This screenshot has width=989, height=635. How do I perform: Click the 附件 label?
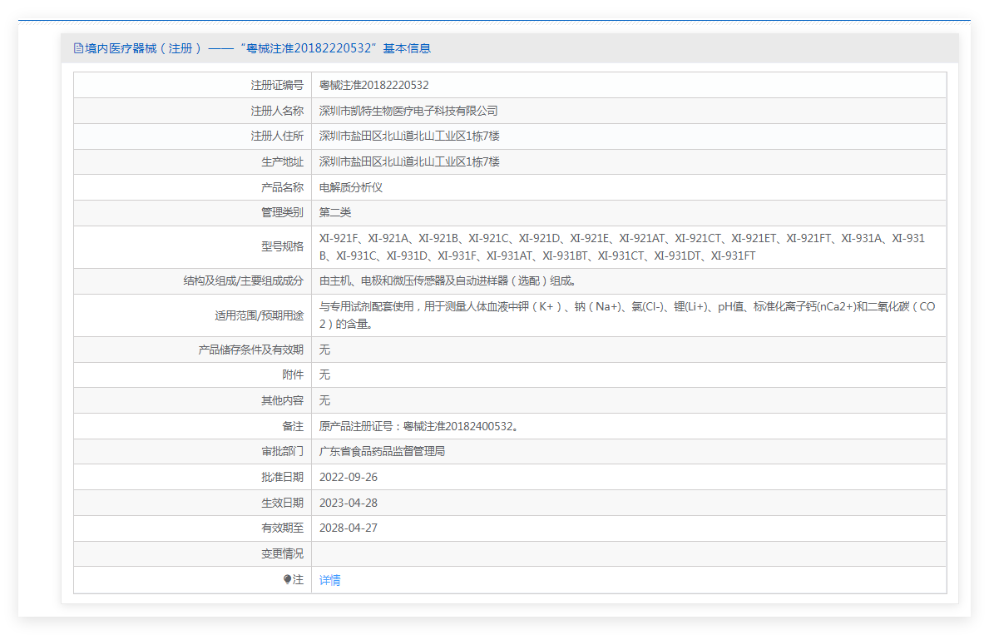click(x=293, y=375)
